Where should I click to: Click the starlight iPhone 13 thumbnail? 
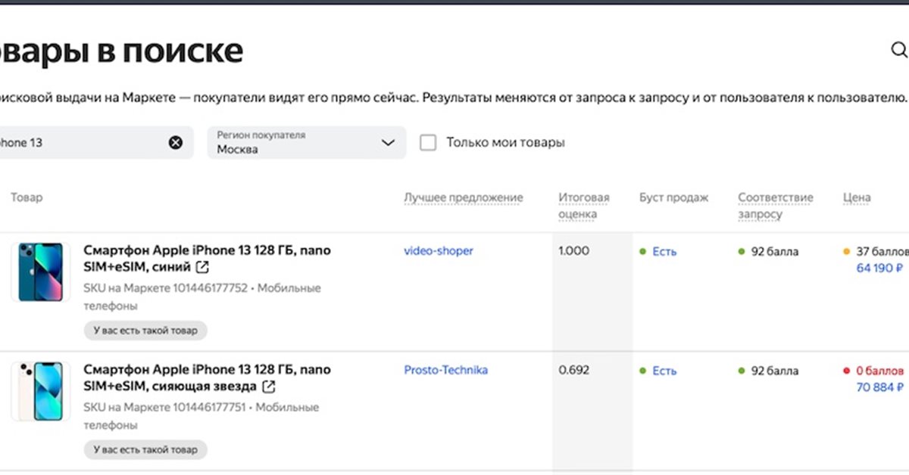41,391
